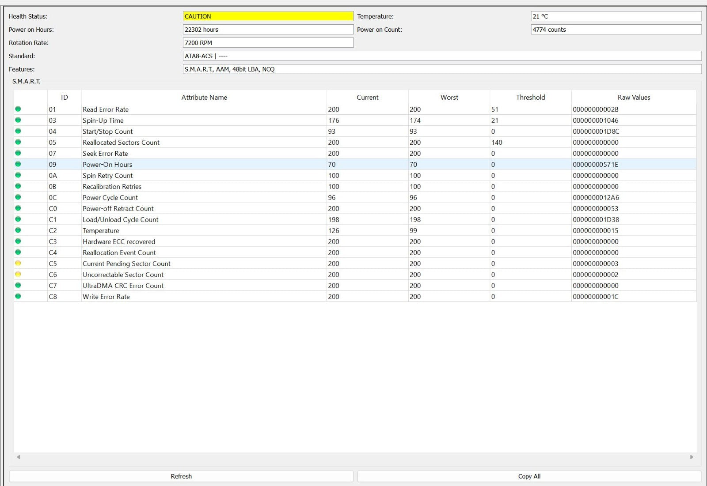The image size is (707, 486).
Task: Click the green status icon for Power Cycle Count
Action: coord(18,197)
